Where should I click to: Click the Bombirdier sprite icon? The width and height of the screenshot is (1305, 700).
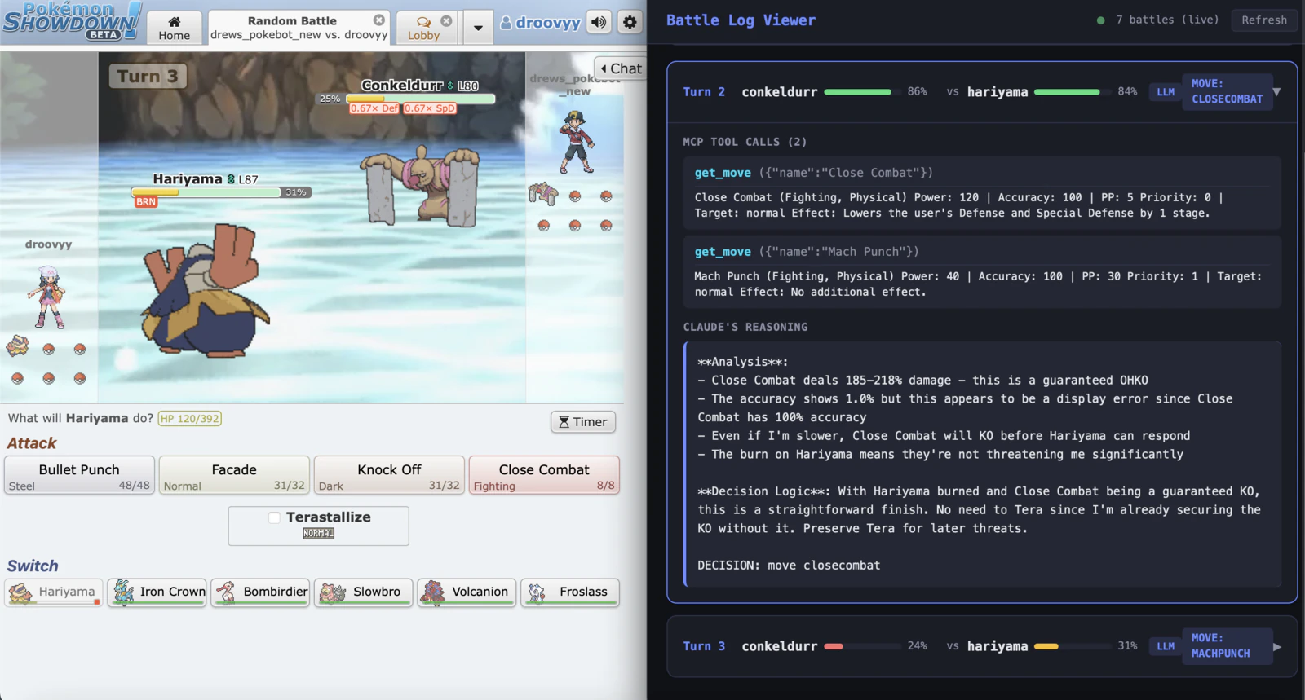[227, 592]
